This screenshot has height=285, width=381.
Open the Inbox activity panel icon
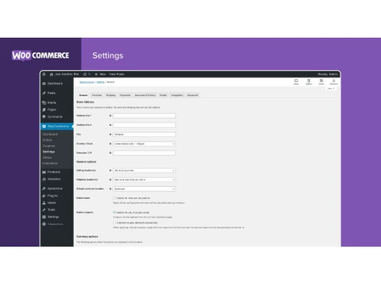pyautogui.click(x=296, y=82)
